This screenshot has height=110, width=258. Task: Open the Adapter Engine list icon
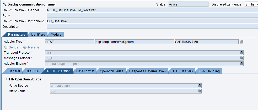tap(241, 63)
